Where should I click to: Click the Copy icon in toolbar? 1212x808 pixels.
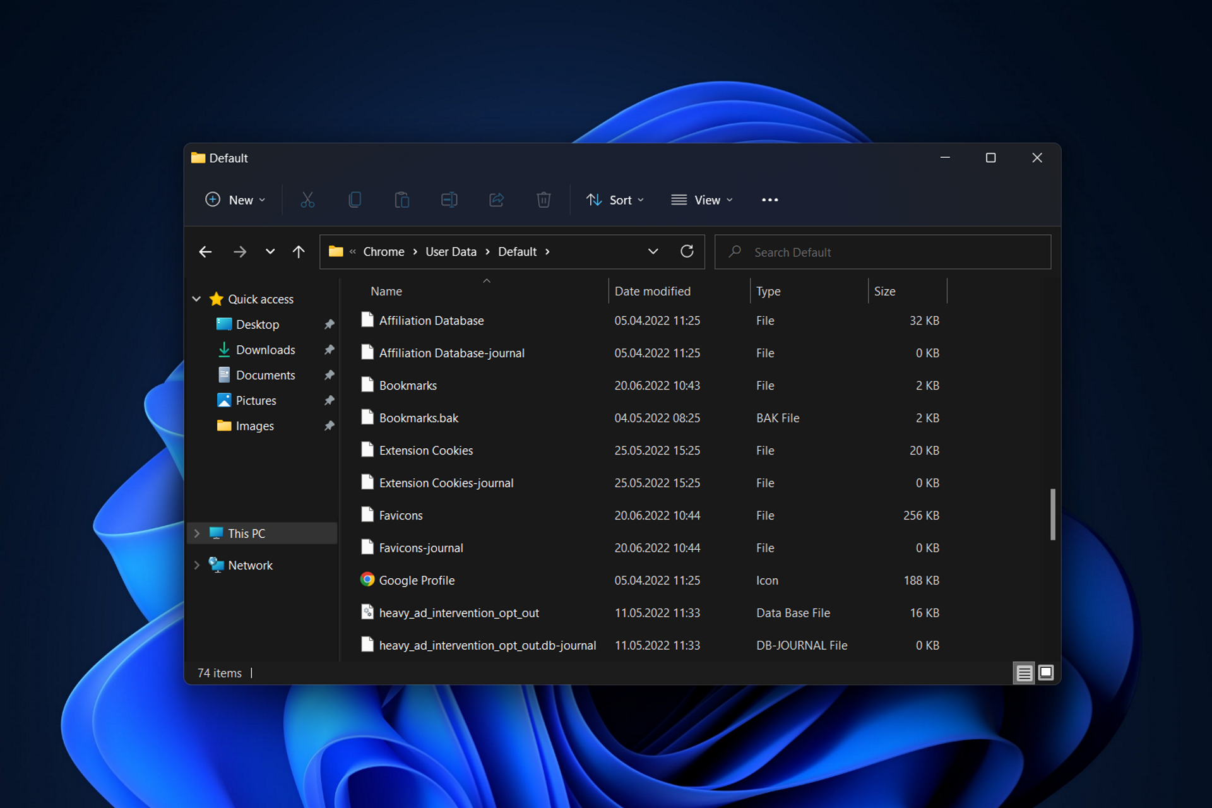pos(355,200)
